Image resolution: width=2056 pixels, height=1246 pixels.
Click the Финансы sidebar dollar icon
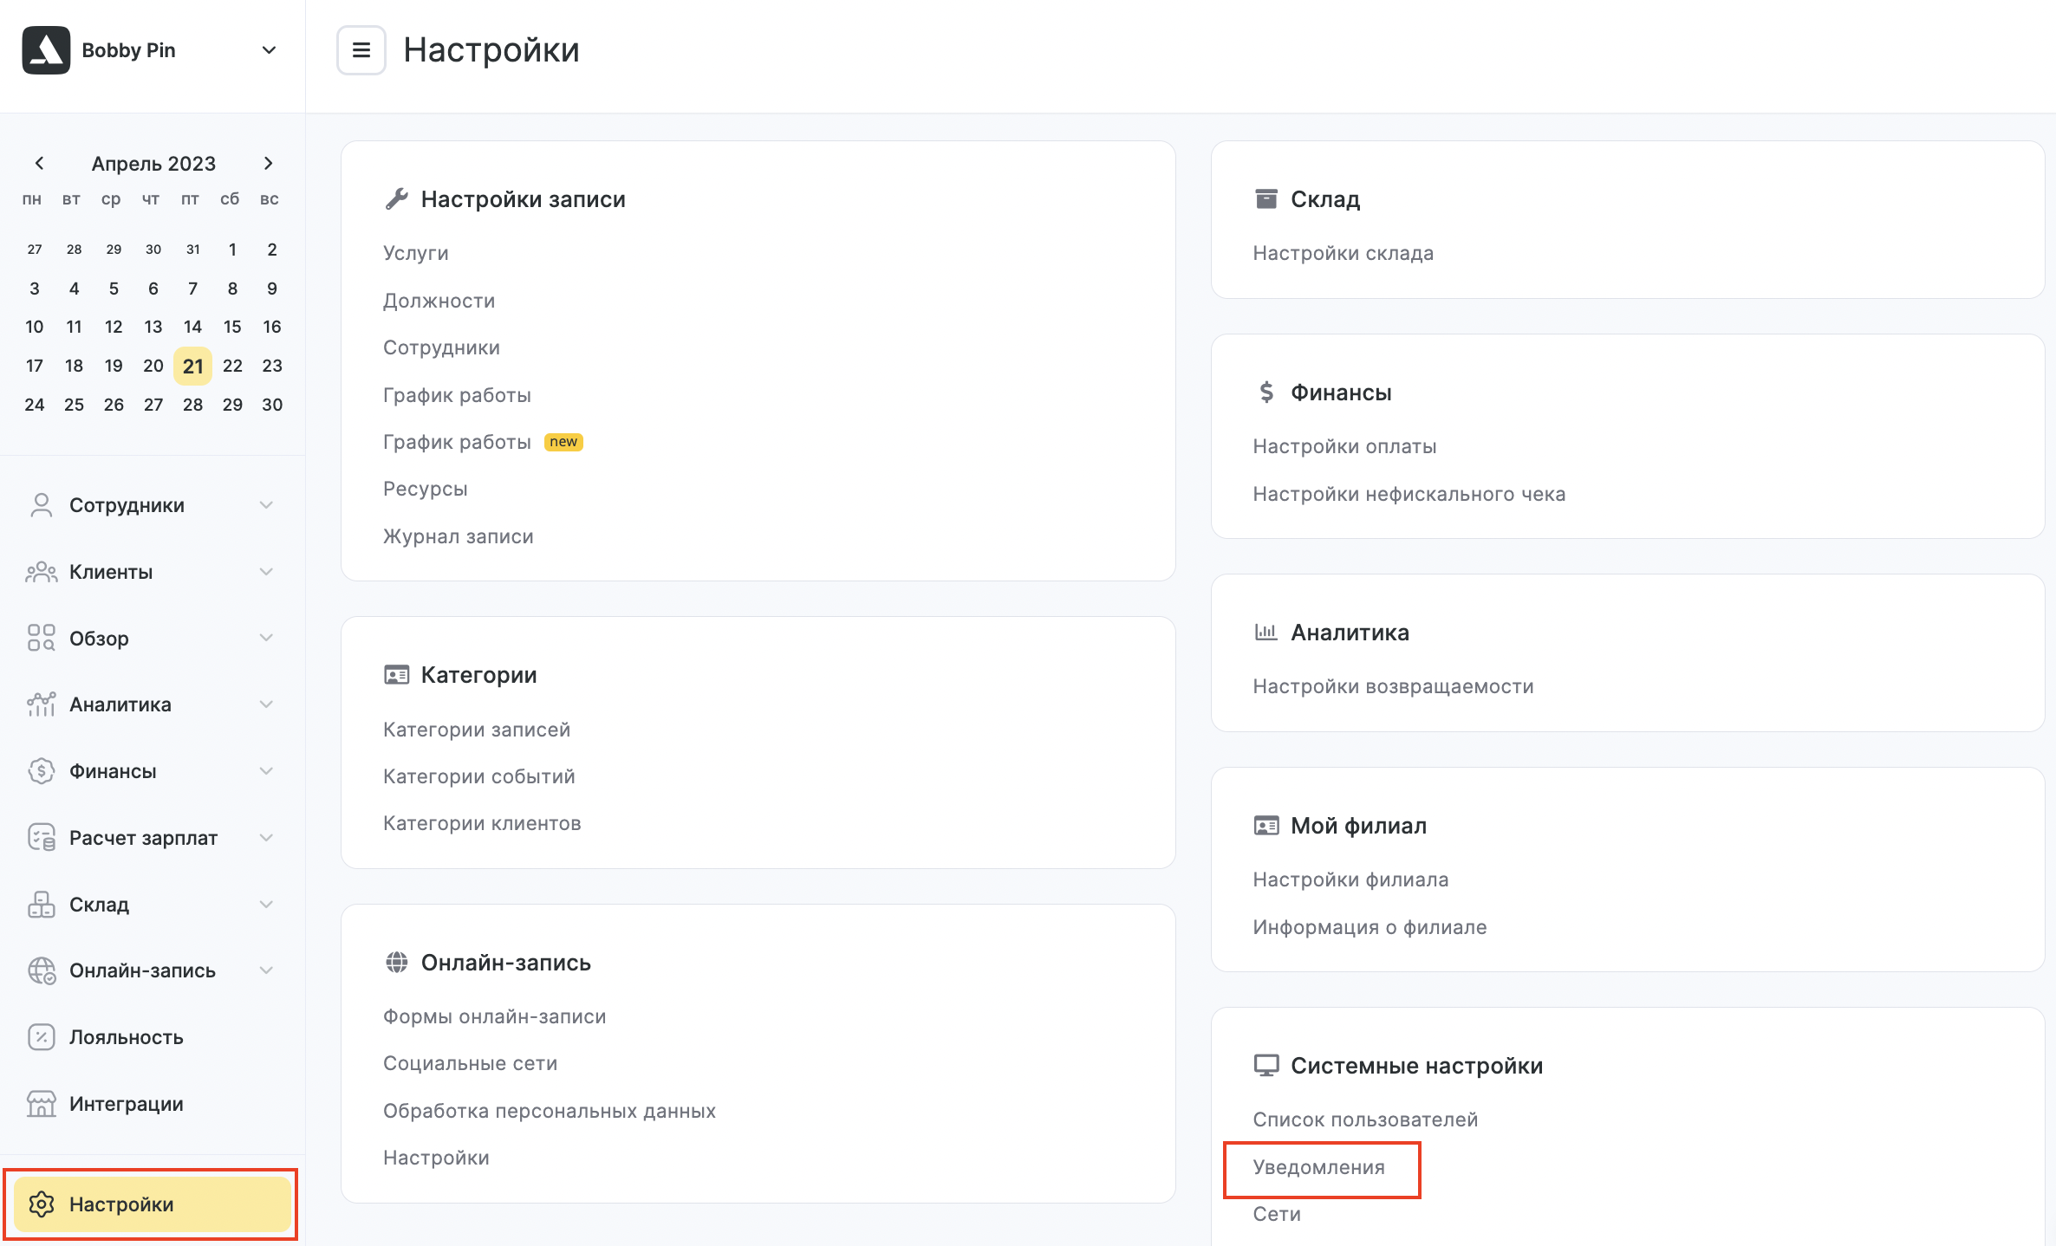coord(41,771)
